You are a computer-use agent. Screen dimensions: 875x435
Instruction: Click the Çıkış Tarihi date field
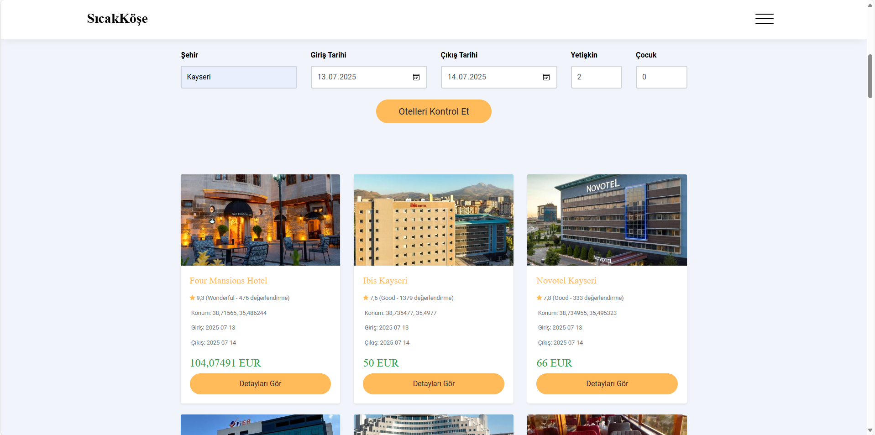[x=499, y=77]
